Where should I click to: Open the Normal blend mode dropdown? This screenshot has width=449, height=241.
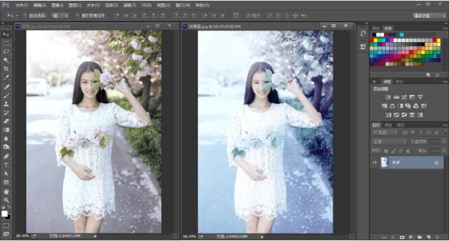(389, 142)
